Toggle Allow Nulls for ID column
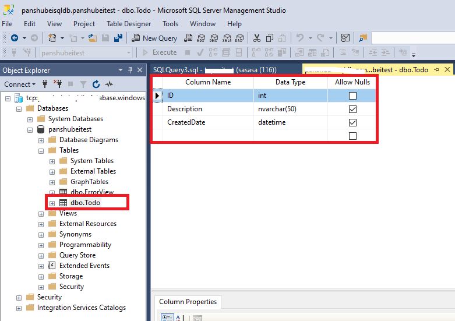Image resolution: width=455 pixels, height=321 pixels. (x=352, y=96)
